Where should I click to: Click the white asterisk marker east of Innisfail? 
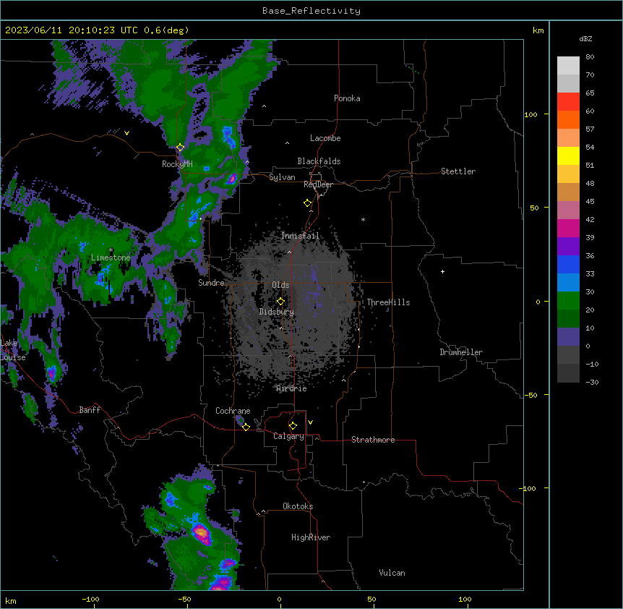[x=363, y=219]
